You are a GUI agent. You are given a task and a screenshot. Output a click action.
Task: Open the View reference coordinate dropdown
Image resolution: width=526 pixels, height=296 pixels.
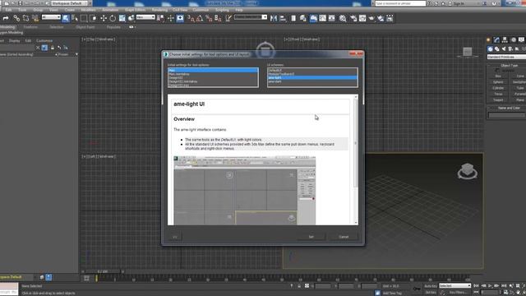[145, 17]
